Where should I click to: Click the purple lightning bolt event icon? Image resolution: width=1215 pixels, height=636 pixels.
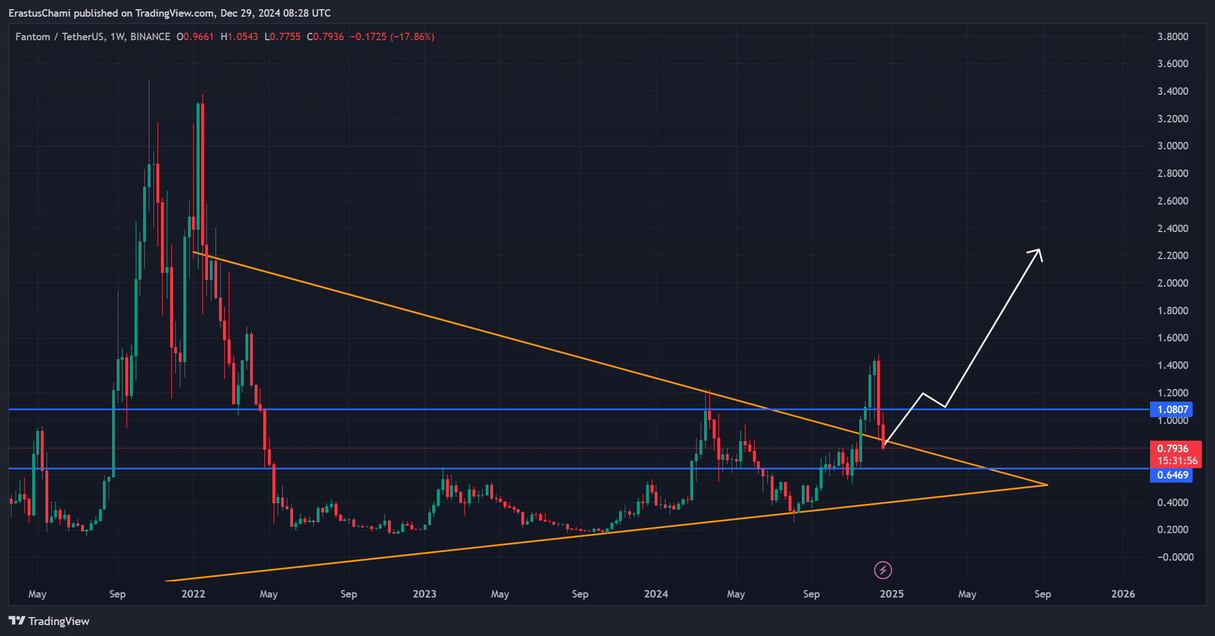883,570
